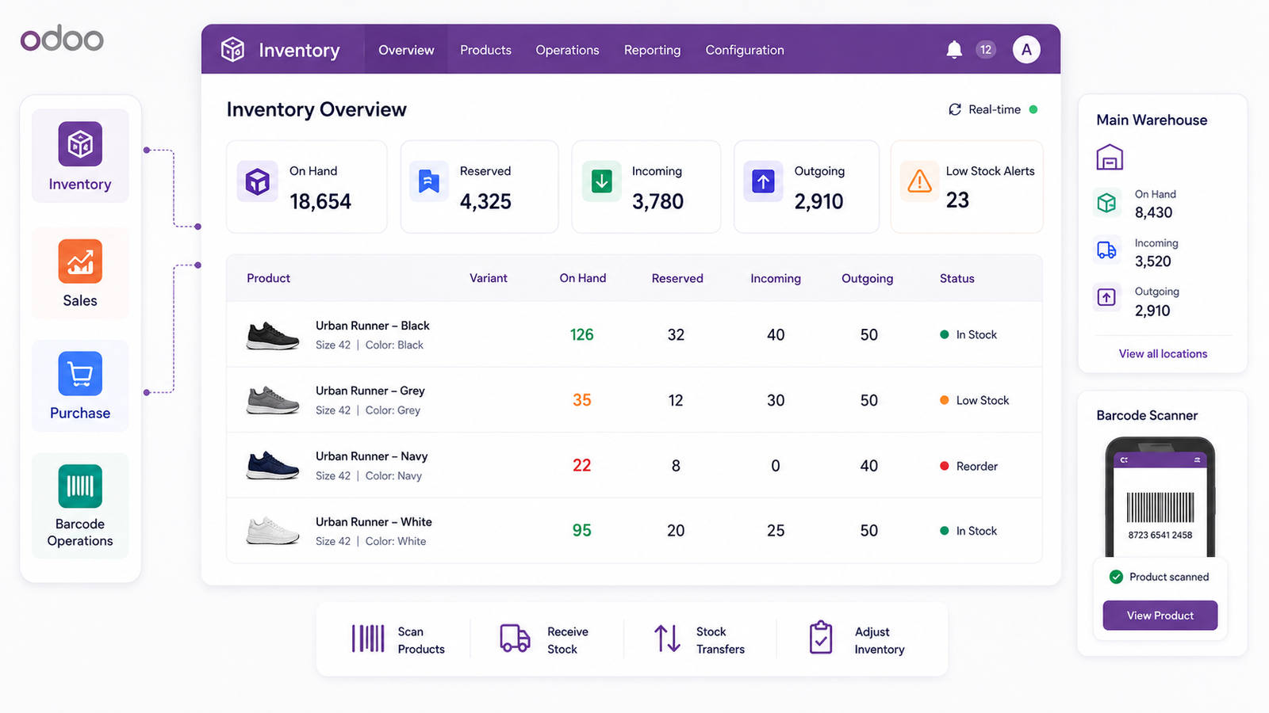Click the Product scanned checkmark icon
The width and height of the screenshot is (1269, 713).
click(x=1116, y=577)
